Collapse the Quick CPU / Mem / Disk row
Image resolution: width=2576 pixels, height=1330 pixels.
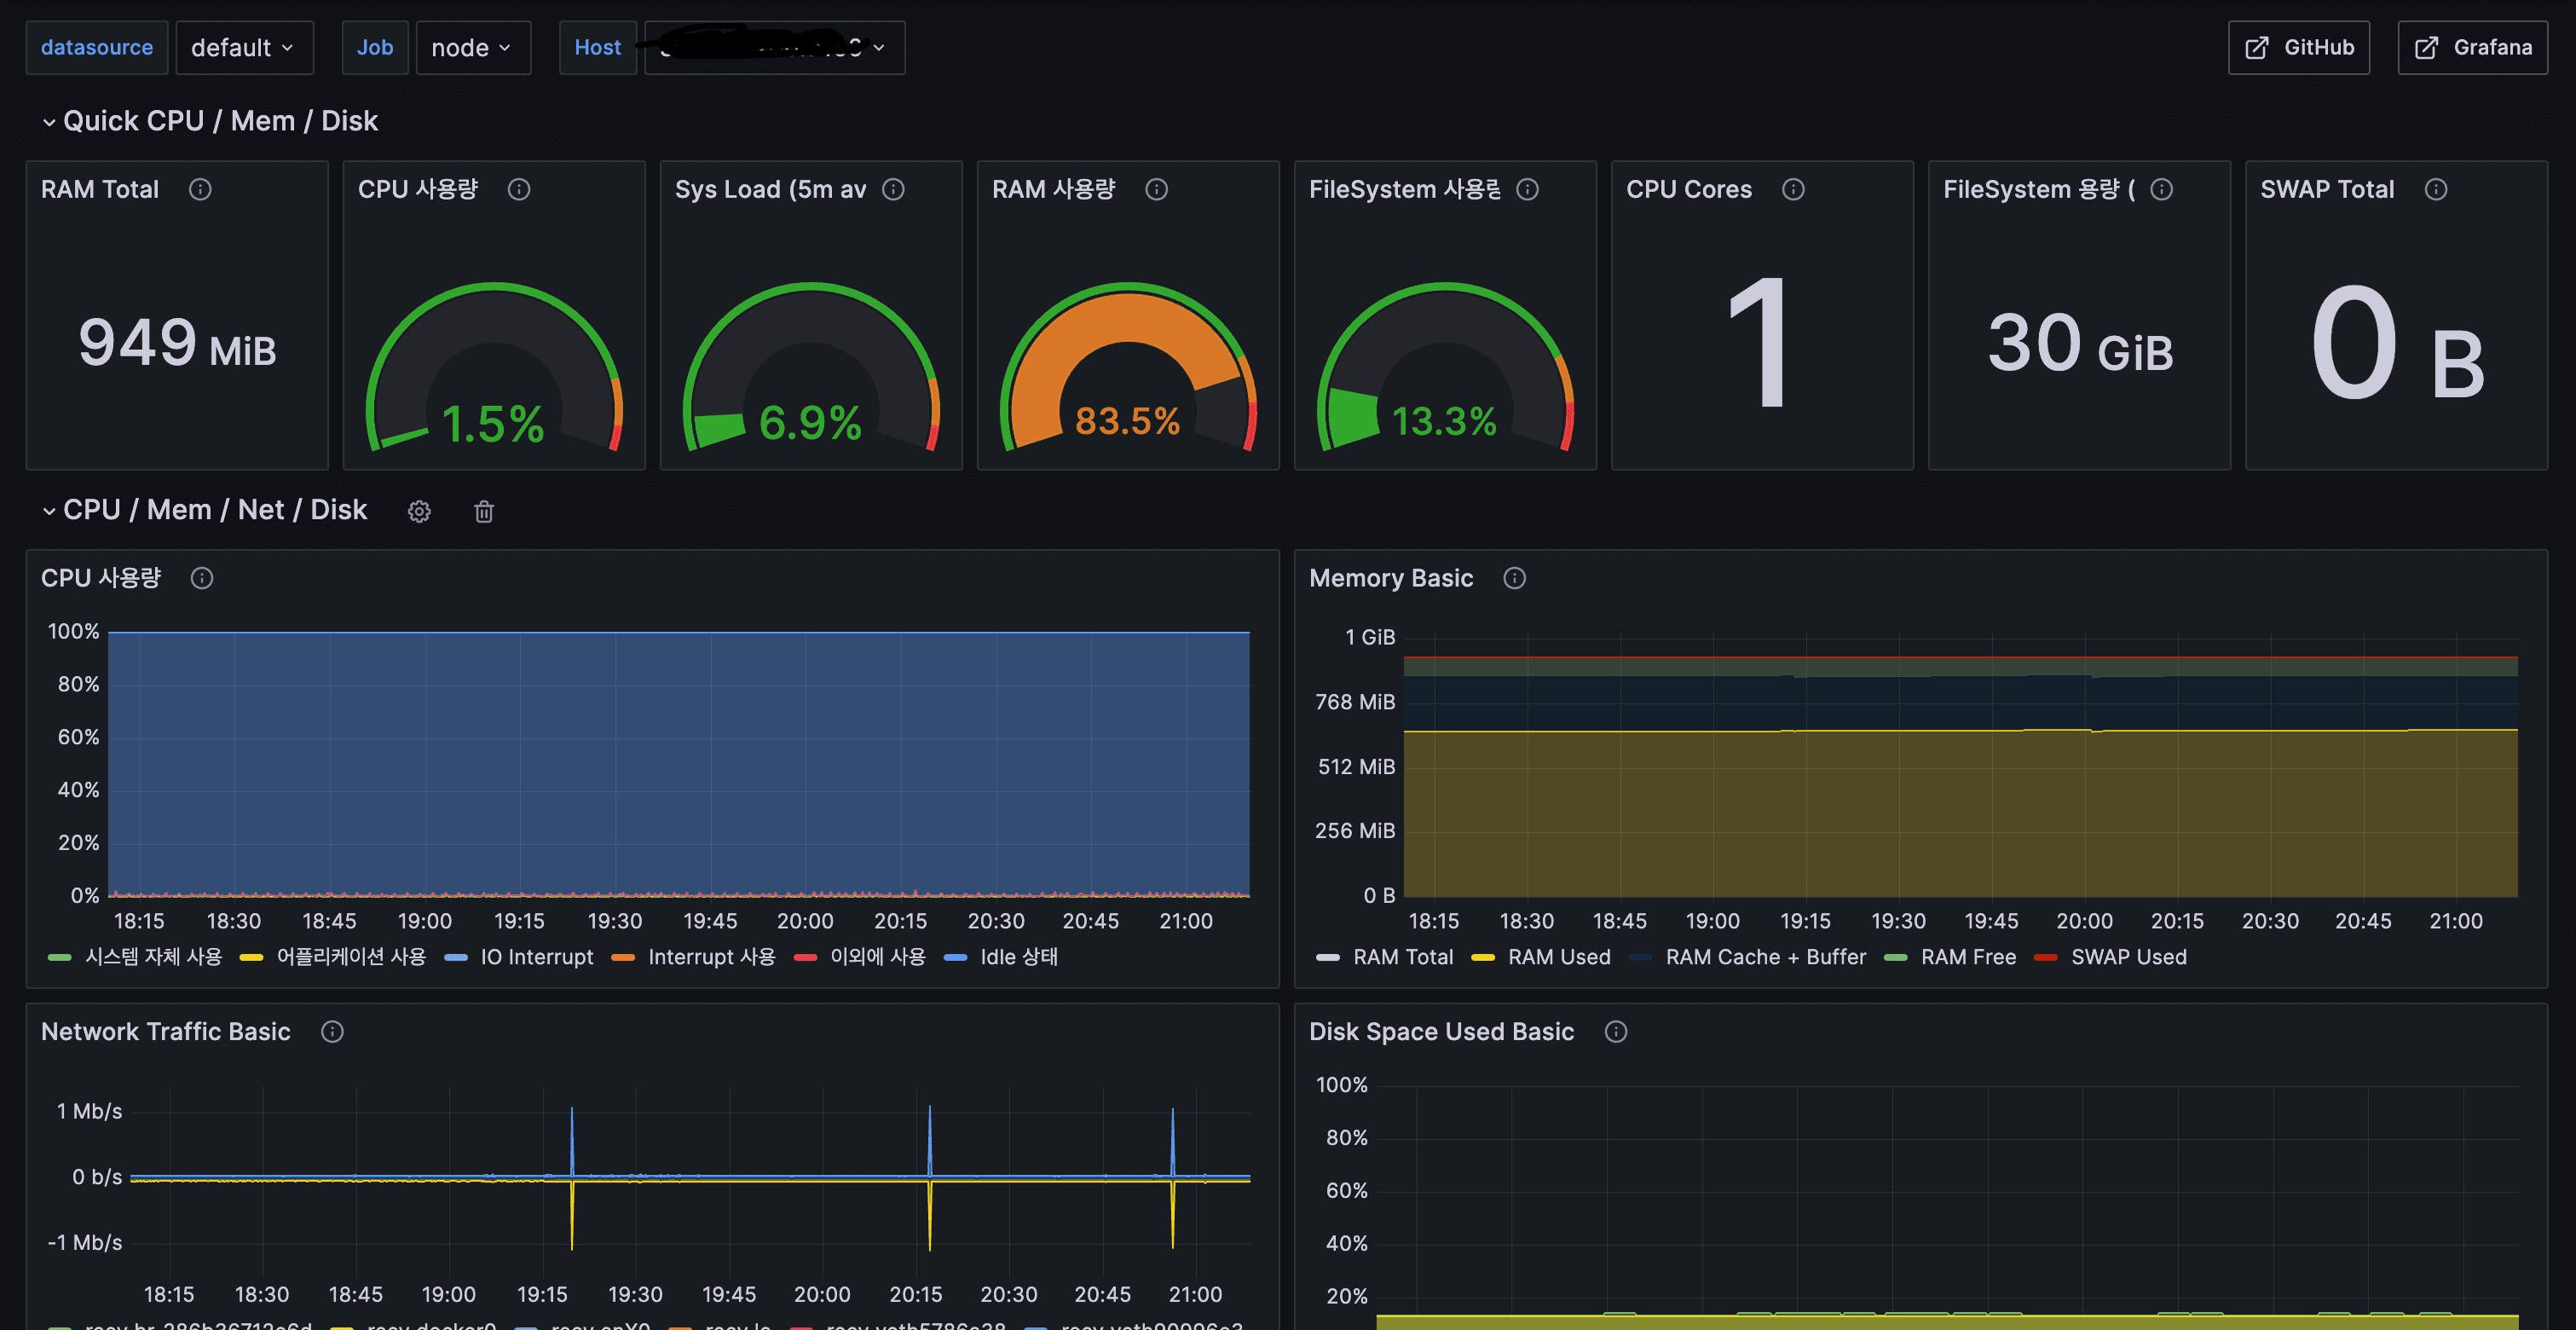[x=49, y=122]
